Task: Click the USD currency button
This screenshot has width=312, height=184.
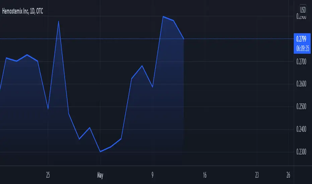Action: (x=303, y=10)
